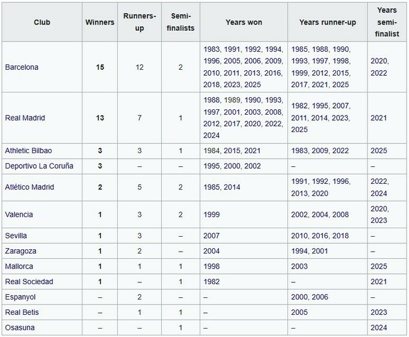Open the Mallorca club link
Viewport: 409px width, 337px height.
point(18,266)
